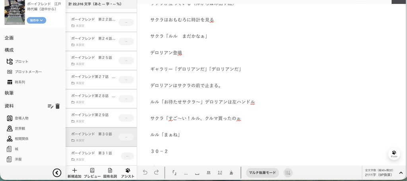407x181 pixels.
Task: Insert ellipsis from the editor toolbar
Action: click(186, 173)
